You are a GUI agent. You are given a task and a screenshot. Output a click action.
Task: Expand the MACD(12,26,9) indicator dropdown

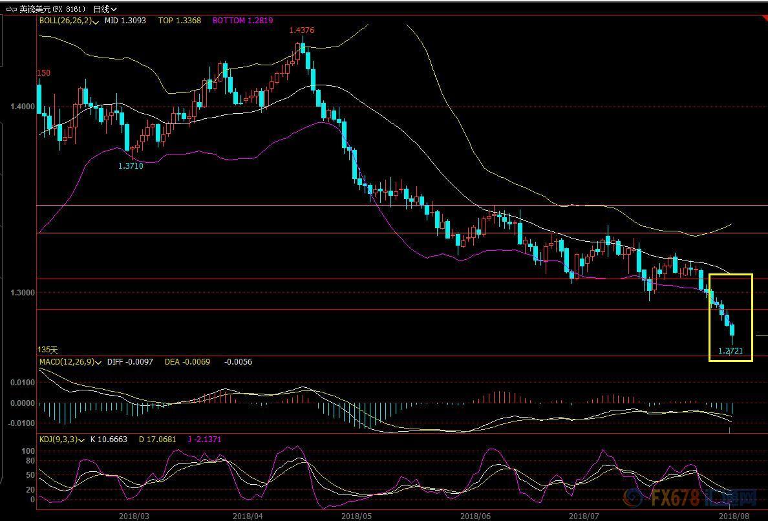pos(99,362)
